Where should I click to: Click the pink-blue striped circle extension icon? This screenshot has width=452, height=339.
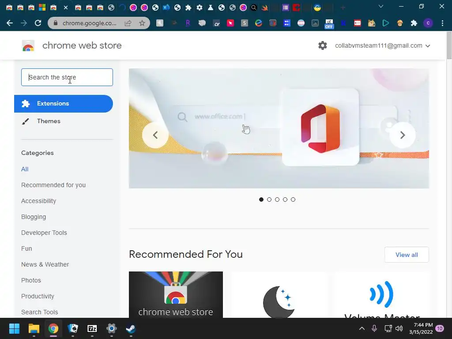tap(301, 23)
